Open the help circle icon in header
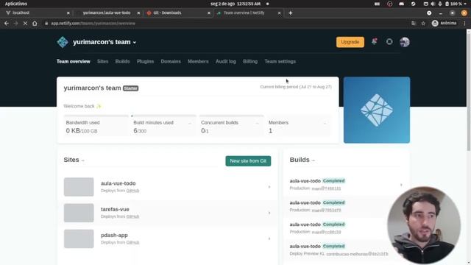The height and width of the screenshot is (265, 471). pyautogui.click(x=389, y=42)
